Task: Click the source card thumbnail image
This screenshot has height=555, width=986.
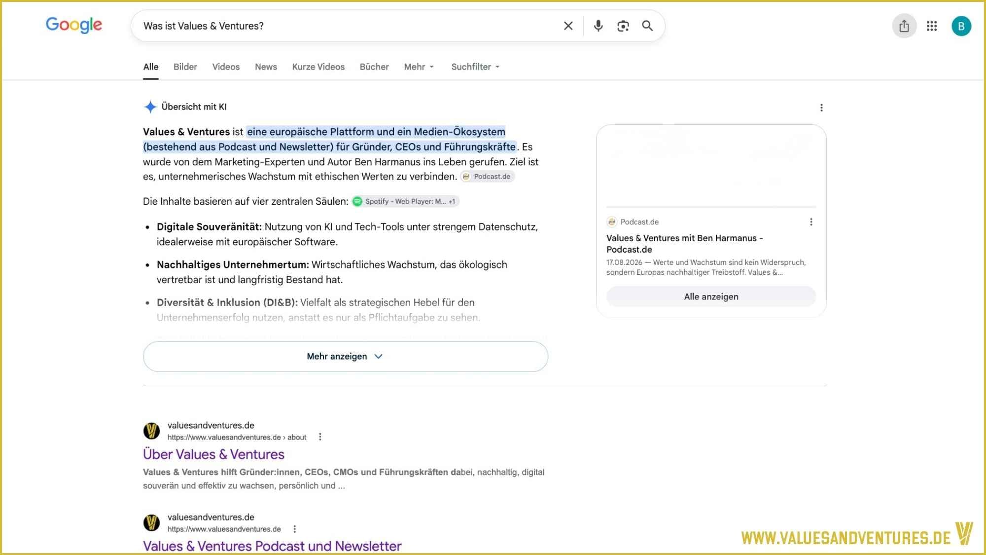Action: pos(711,165)
